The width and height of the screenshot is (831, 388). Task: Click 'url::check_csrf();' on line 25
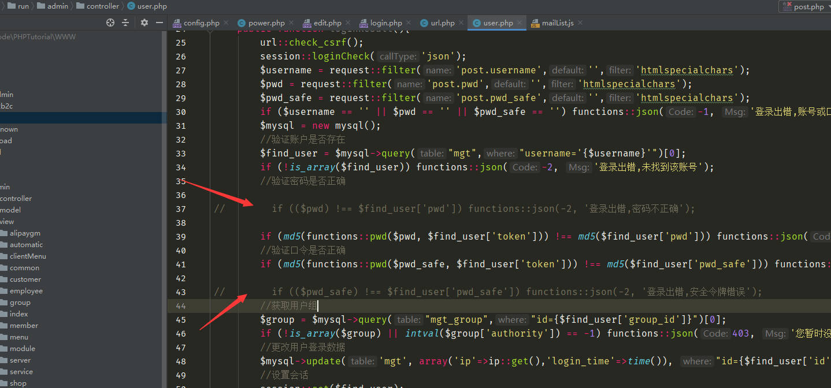pos(312,43)
